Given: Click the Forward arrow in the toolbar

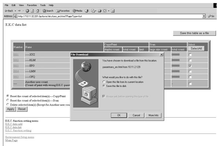Looking at the screenshot, I should [x=19, y=11].
